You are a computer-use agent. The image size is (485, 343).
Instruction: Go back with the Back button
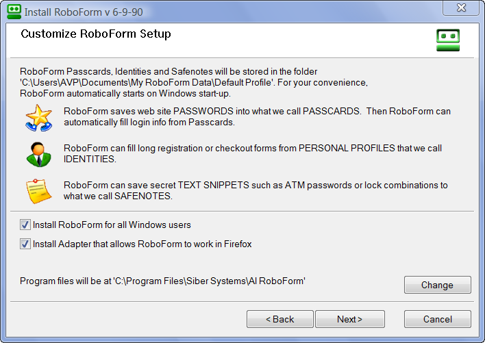tap(279, 319)
